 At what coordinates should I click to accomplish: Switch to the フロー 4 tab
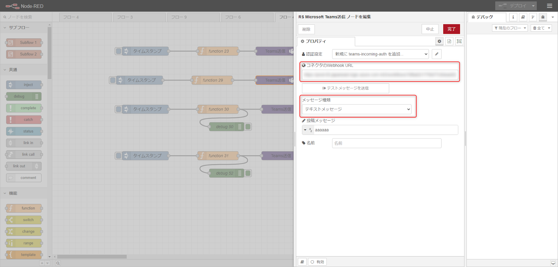coord(85,17)
